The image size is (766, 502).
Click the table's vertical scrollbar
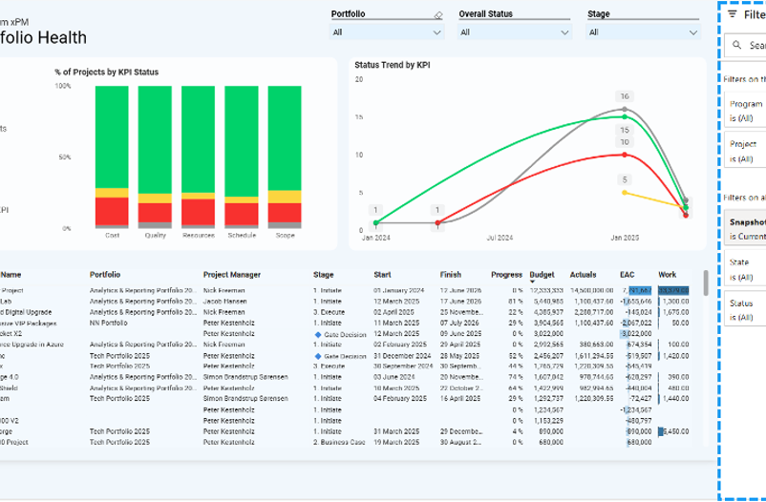(706, 283)
